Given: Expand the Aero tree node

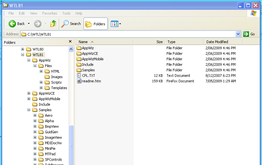Looking at the screenshot, I should (35, 115).
